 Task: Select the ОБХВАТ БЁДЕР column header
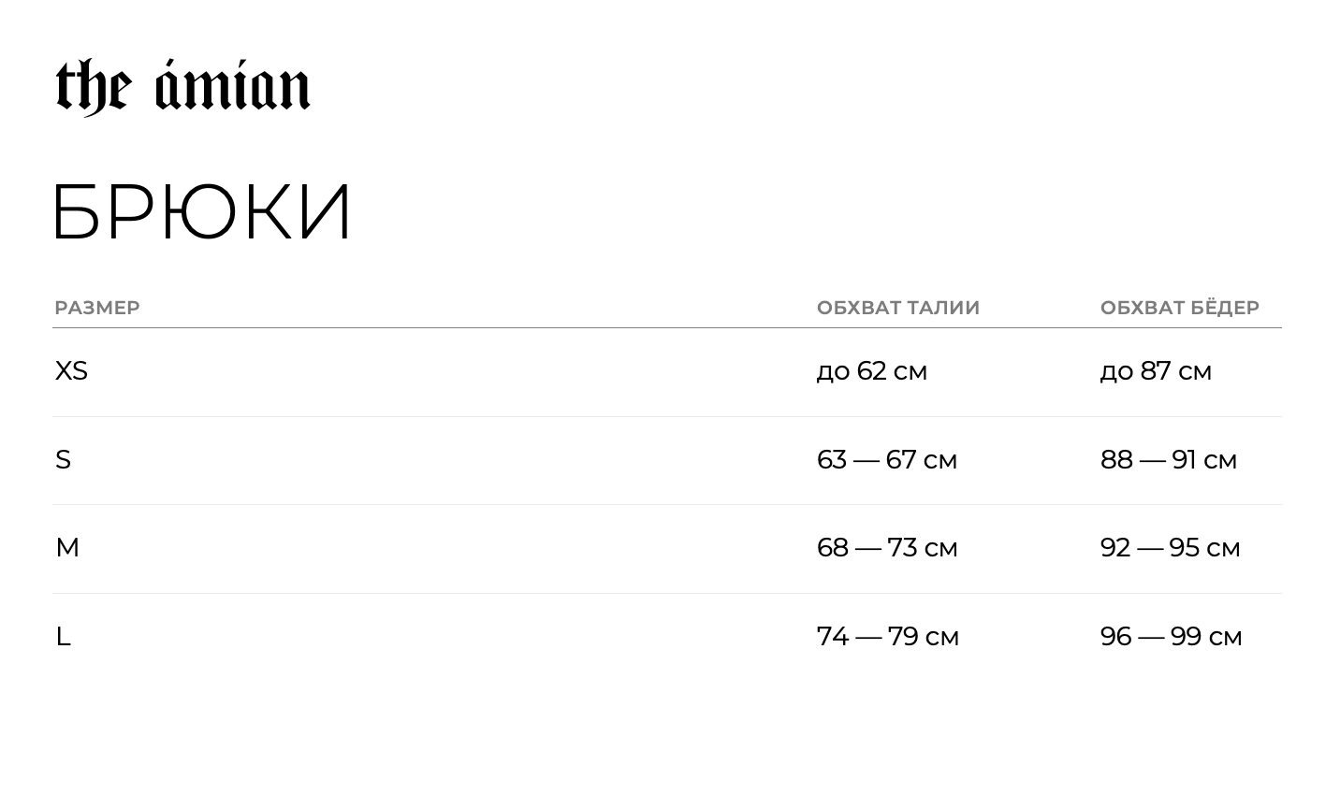pyautogui.click(x=1179, y=308)
